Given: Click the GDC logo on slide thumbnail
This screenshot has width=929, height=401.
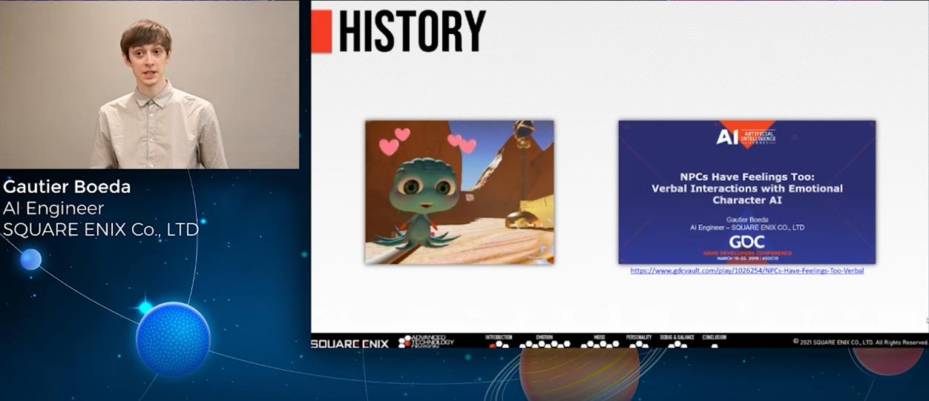Looking at the screenshot, I should point(746,242).
